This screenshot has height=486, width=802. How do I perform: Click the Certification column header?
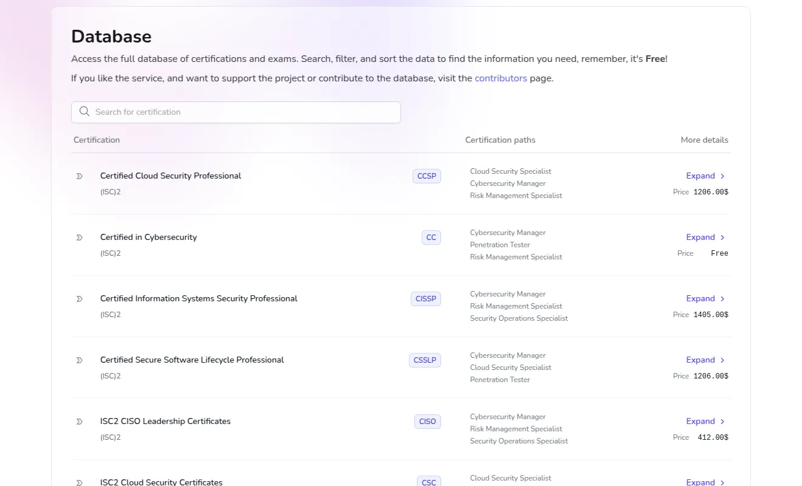97,140
